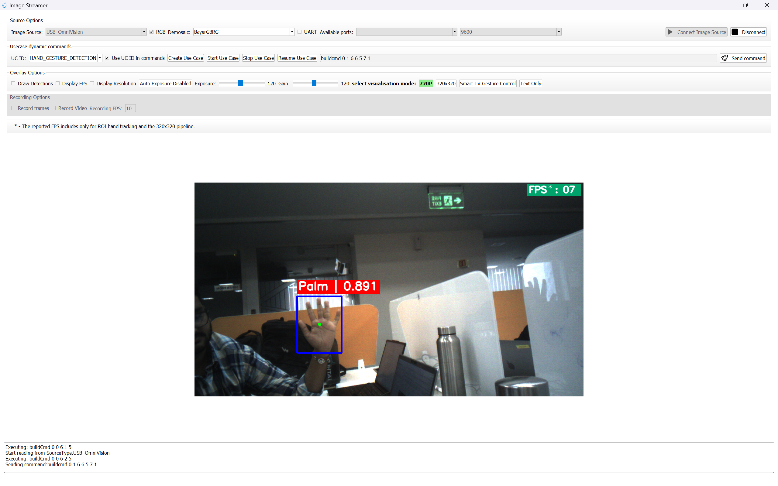Click the Resume Use Case button
The width and height of the screenshot is (778, 486).
[297, 58]
